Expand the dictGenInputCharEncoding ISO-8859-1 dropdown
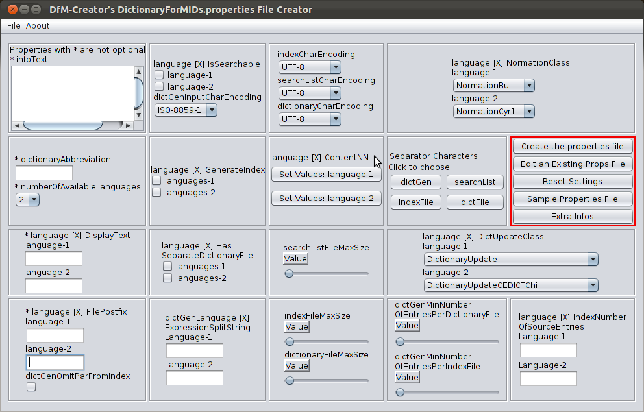 tap(186, 110)
